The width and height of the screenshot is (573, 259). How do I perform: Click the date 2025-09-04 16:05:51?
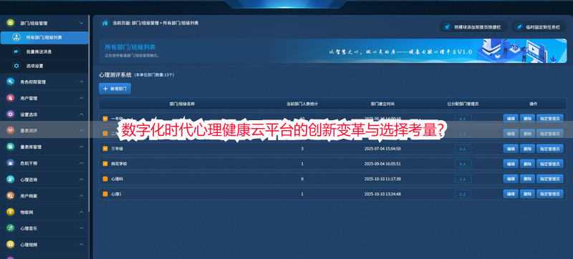coord(382,164)
